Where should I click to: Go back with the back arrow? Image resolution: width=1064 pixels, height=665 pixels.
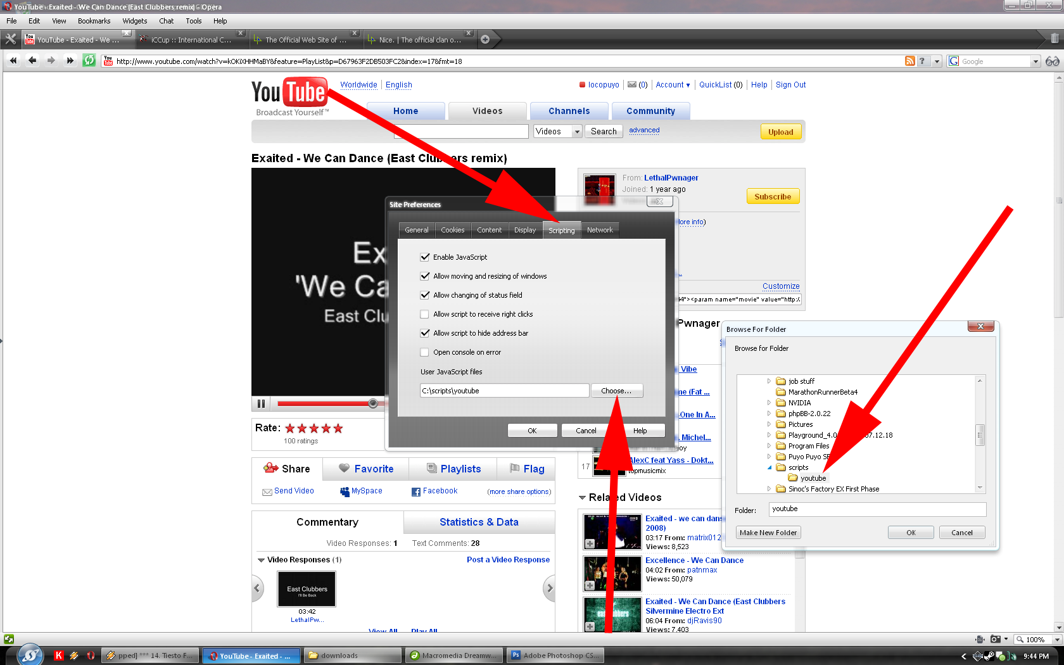32,61
